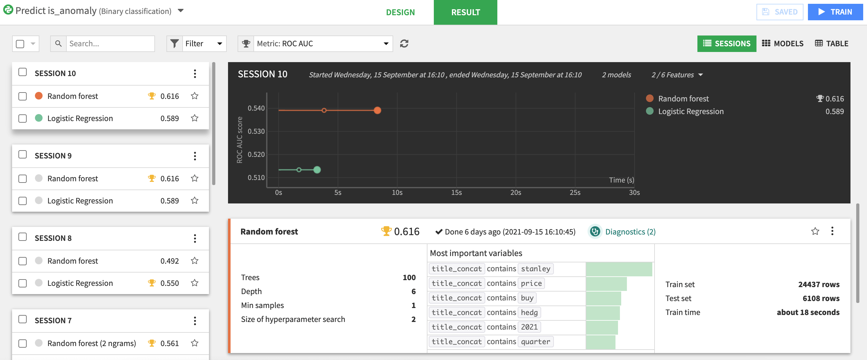
Task: Tick the Session 8 Logistic Regression checkbox
Action: (23, 283)
